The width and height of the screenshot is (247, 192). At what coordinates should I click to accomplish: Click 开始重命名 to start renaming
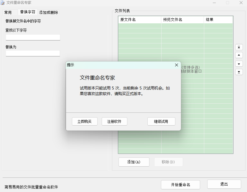point(180,185)
